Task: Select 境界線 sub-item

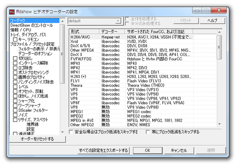Action: [33, 124]
